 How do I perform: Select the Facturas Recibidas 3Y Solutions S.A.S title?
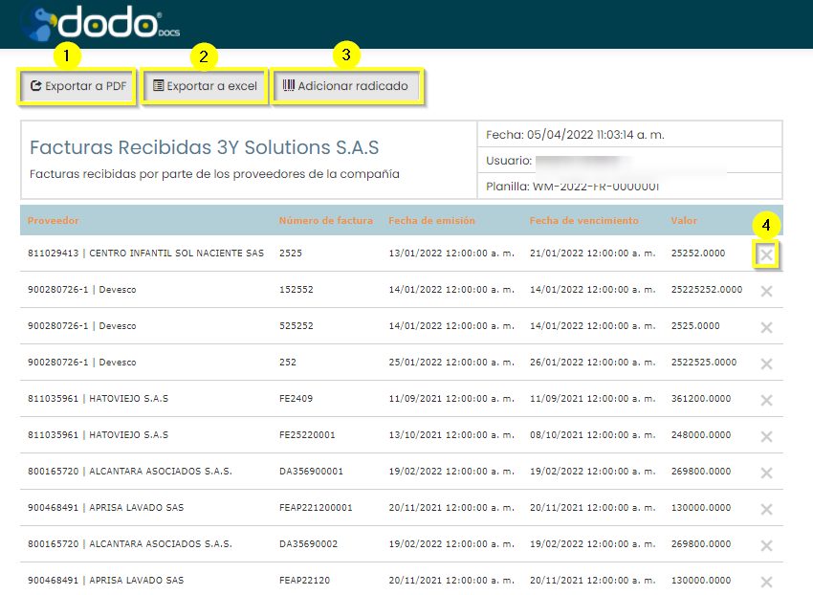tap(205, 147)
